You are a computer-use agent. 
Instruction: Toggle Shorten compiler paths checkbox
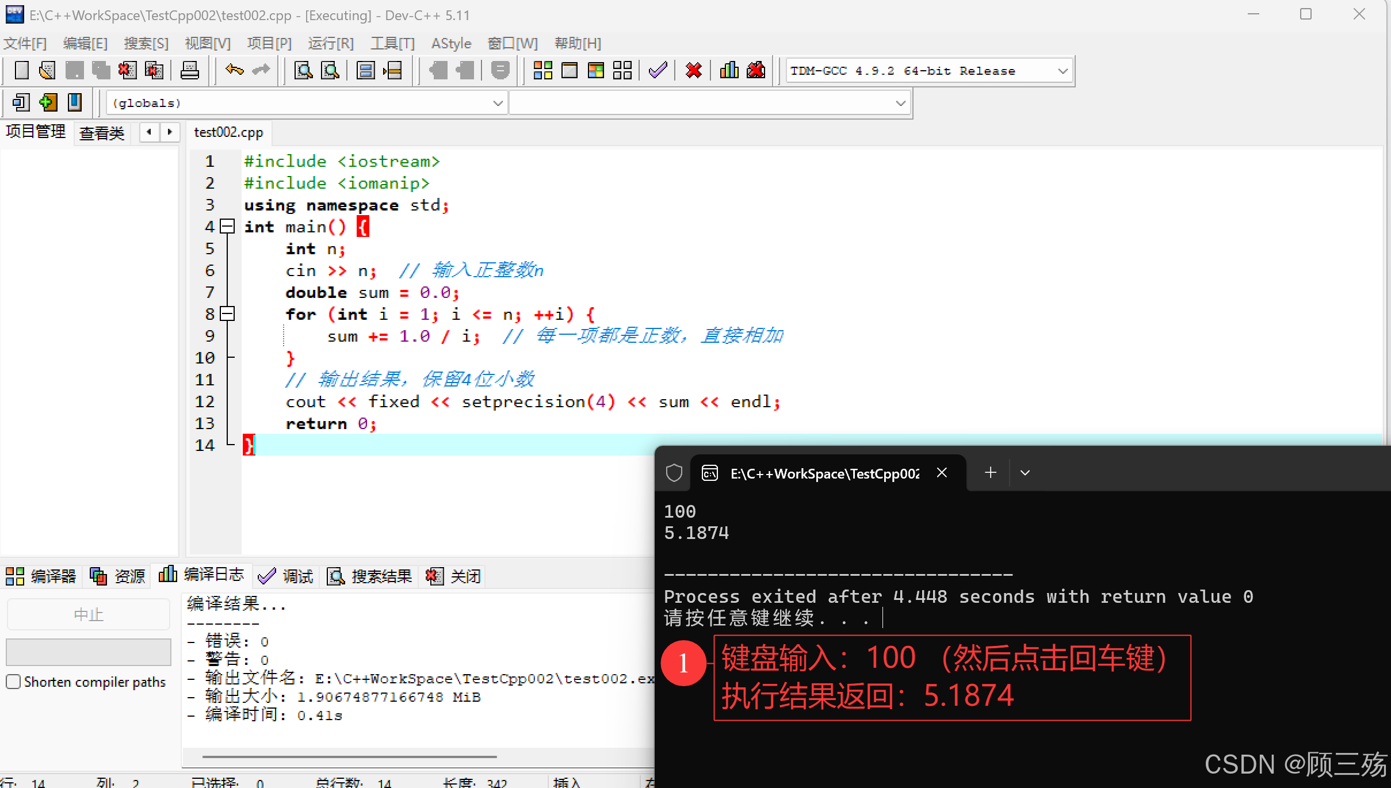coord(14,682)
